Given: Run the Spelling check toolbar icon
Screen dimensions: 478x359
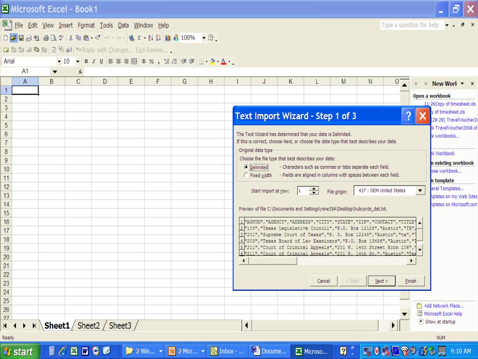Looking at the screenshot, I should click(x=61, y=38).
